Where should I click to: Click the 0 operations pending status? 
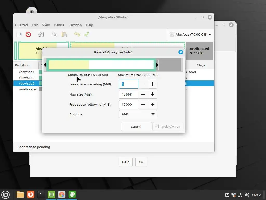coord(33,147)
